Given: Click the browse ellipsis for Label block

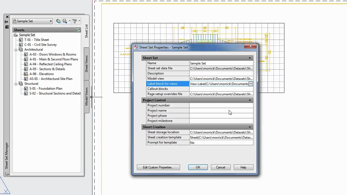Looking at the screenshot, I should pos(251,84).
